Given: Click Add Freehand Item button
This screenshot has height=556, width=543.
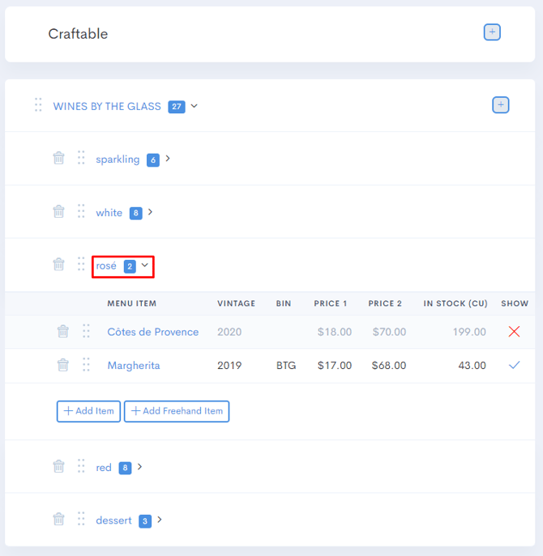Looking at the screenshot, I should [x=177, y=411].
